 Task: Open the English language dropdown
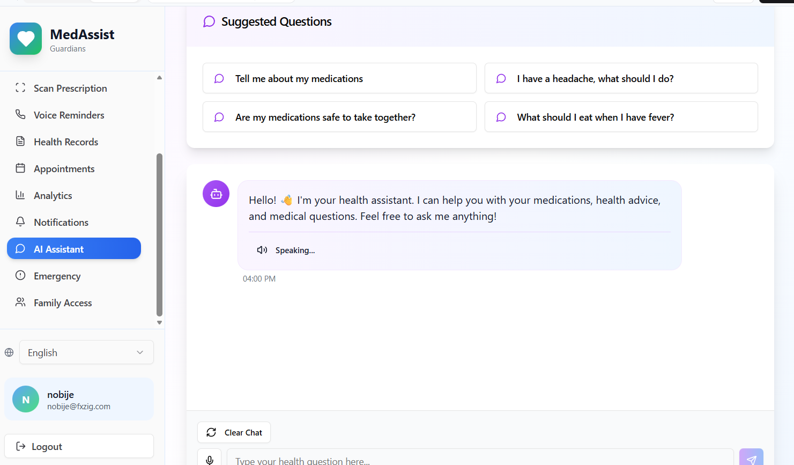pos(86,352)
